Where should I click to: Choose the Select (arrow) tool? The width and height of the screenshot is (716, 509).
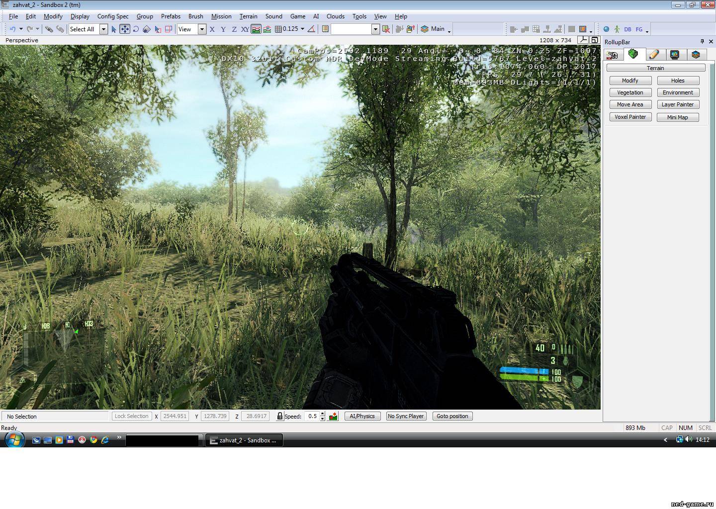(x=114, y=29)
